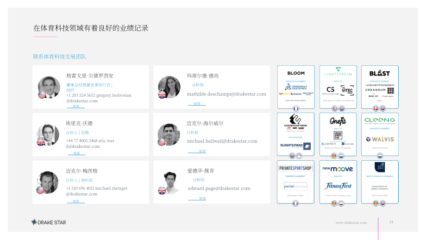Viewport: 426px width, 240px height.
Task: Click the Dassault Systemes logo
Action: [x=296, y=87]
